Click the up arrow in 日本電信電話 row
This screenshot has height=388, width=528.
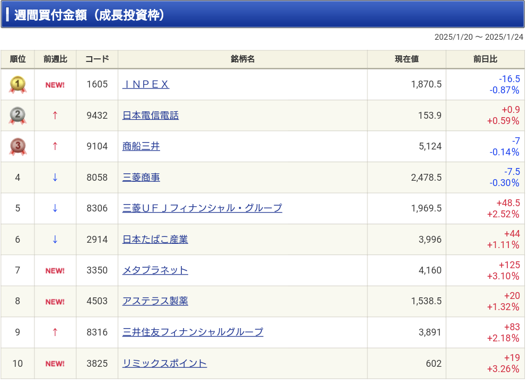pyautogui.click(x=55, y=116)
